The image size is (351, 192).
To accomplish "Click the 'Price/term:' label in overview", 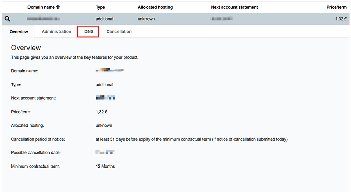I will coord(21,112).
